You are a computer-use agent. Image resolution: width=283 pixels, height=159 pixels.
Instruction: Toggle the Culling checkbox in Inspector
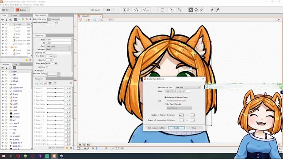(47, 67)
